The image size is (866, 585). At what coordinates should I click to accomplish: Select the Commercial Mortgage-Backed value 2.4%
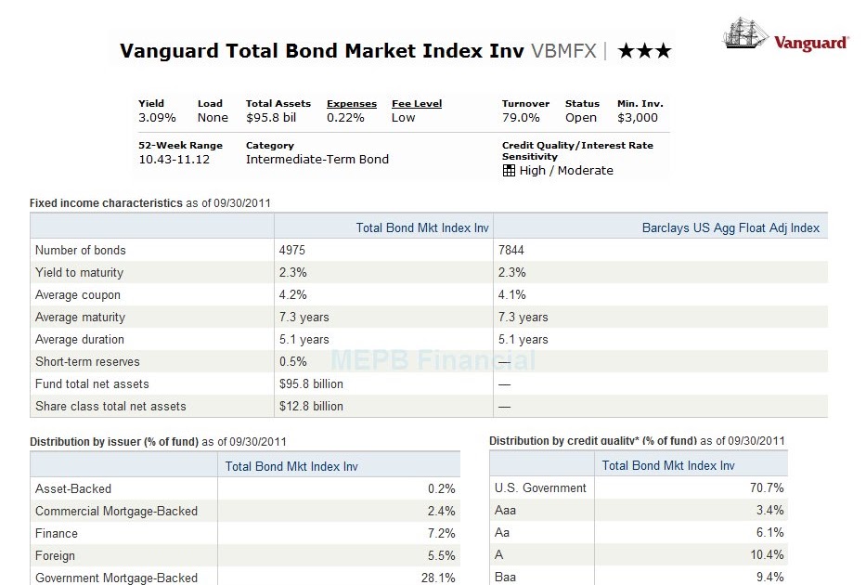click(441, 511)
